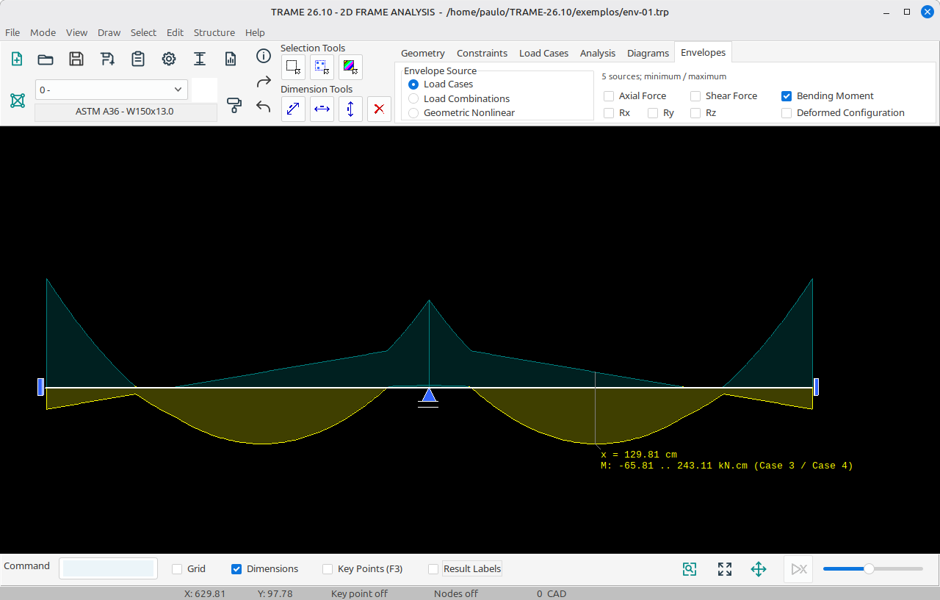Click the info circle icon
The height and width of the screenshot is (600, 940).
[x=264, y=56]
